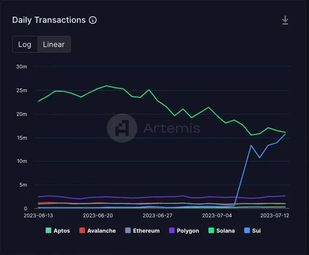This screenshot has height=255, width=309.
Task: Click the info icon beside Daily Transactions
Action: coord(93,20)
